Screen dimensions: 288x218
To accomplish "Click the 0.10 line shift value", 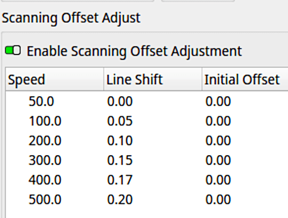I will pyautogui.click(x=119, y=140).
